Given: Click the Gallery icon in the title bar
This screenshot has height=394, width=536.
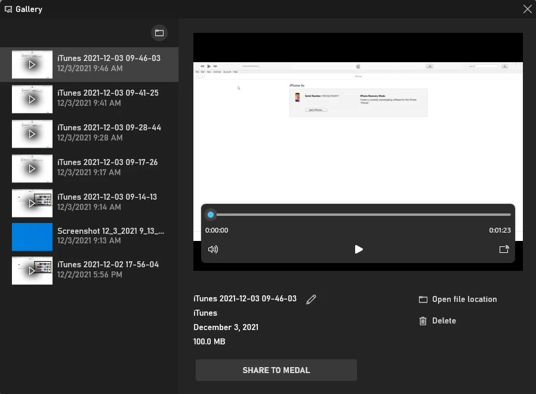Looking at the screenshot, I should pos(9,9).
